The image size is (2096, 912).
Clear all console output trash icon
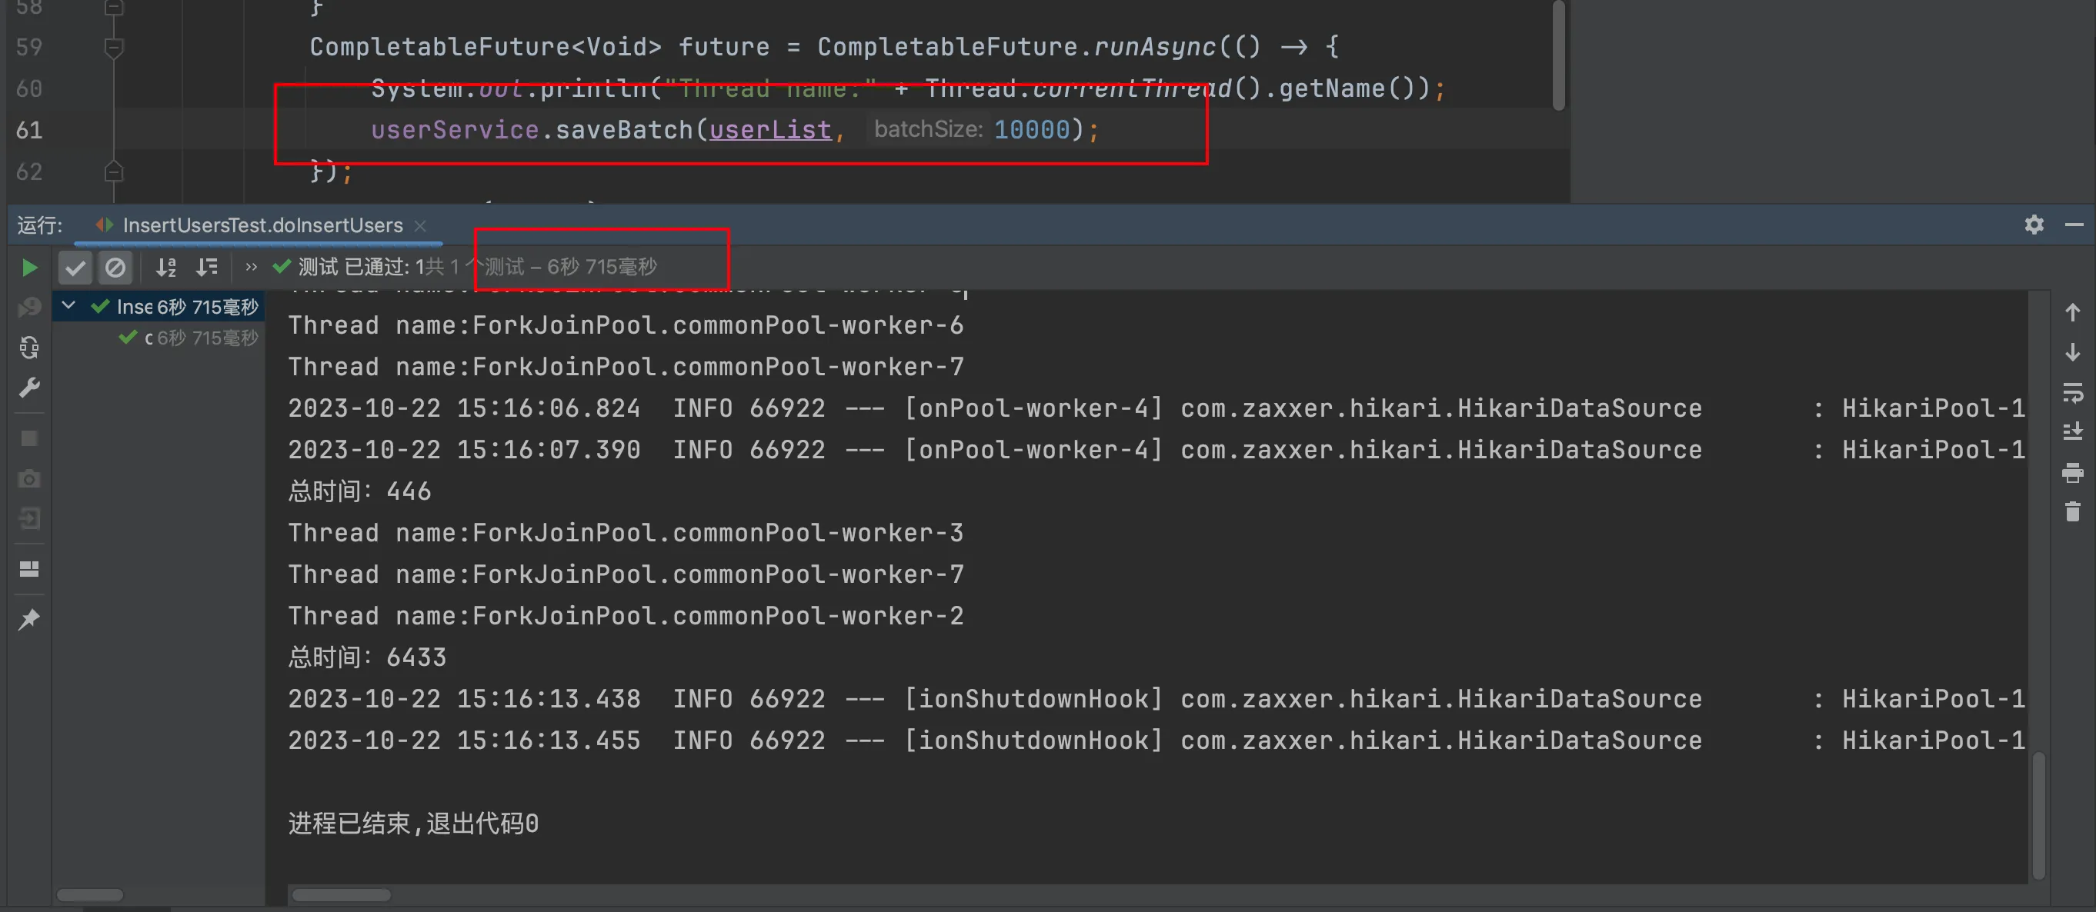[2072, 511]
